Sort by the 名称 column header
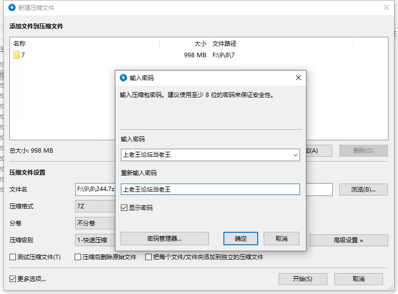398x294 pixels. [85, 44]
